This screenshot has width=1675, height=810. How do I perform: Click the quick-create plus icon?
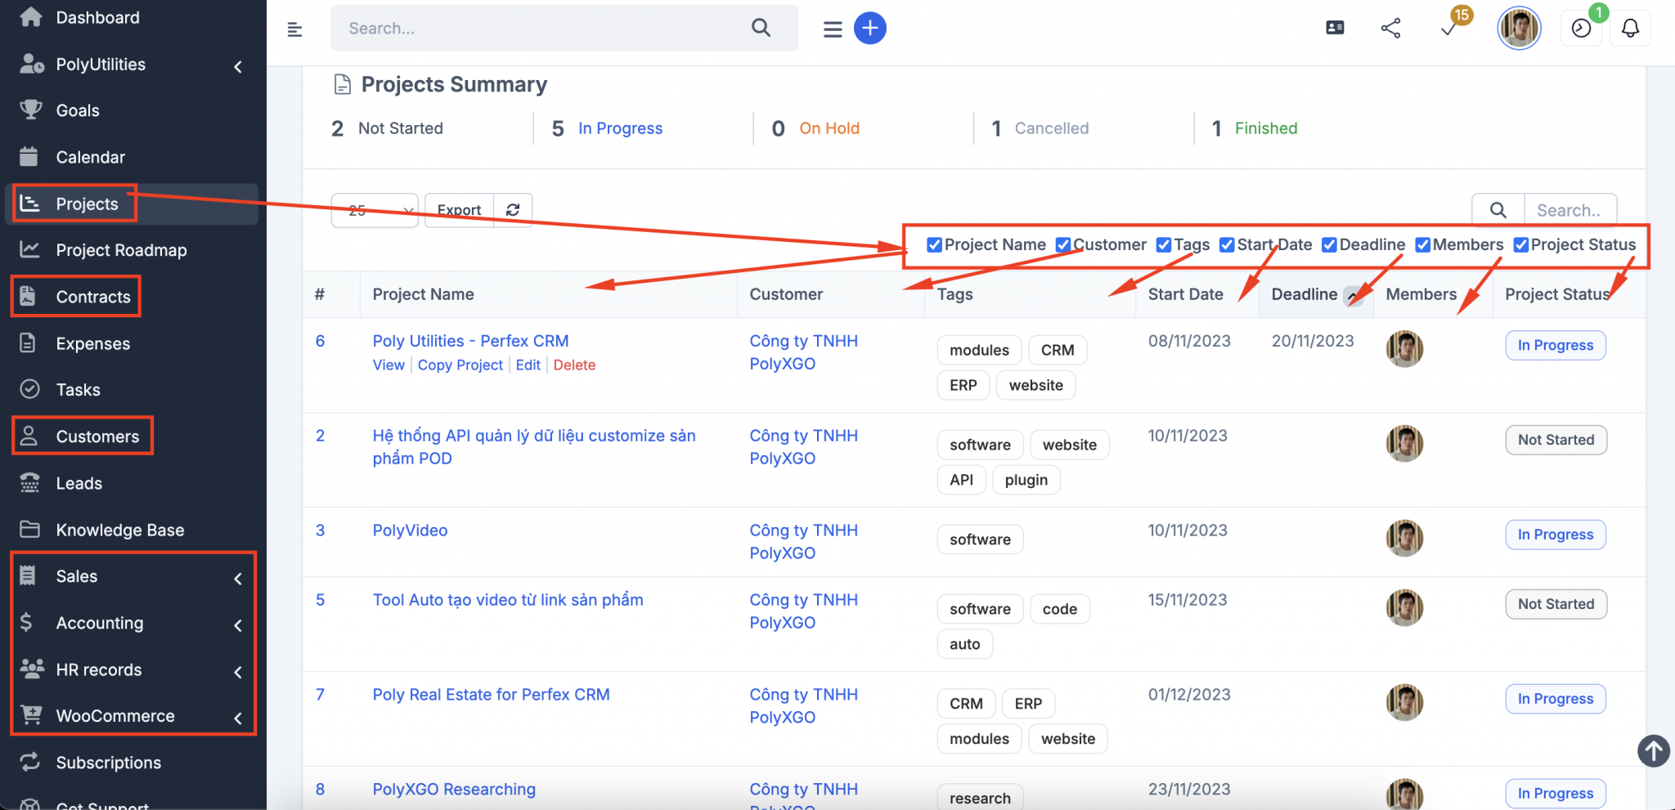pos(869,28)
